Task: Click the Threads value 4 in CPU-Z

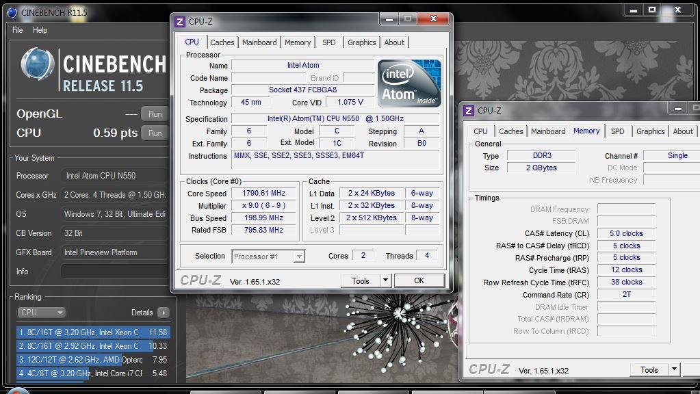Action: [x=427, y=256]
